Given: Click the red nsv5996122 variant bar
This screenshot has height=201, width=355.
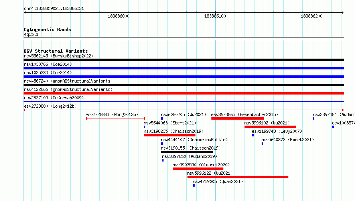Looking at the screenshot, I should (x=238, y=177).
